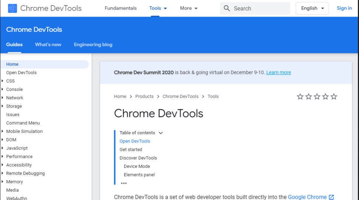The width and height of the screenshot is (359, 200).
Task: Click the external link icon after Google Chrome
Action: coord(331,197)
